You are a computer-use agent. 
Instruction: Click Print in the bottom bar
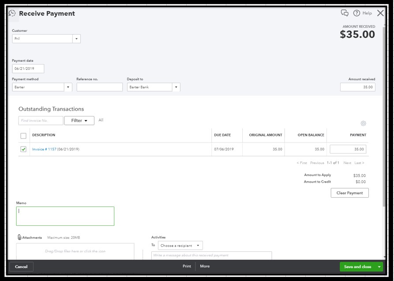187,266
